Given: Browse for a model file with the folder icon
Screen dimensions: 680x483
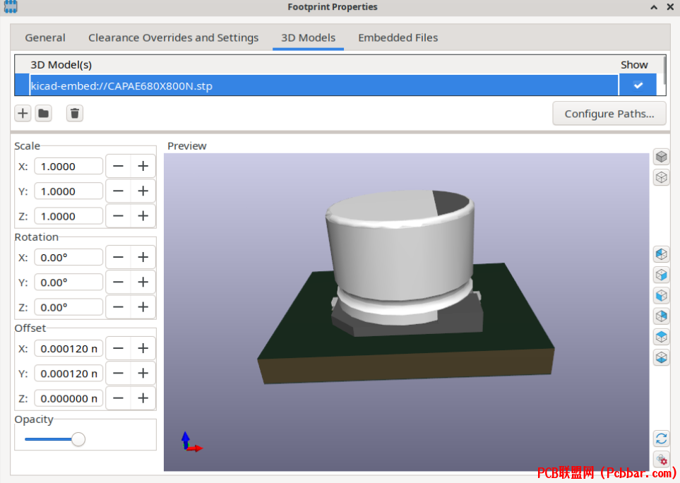Looking at the screenshot, I should click(x=43, y=114).
